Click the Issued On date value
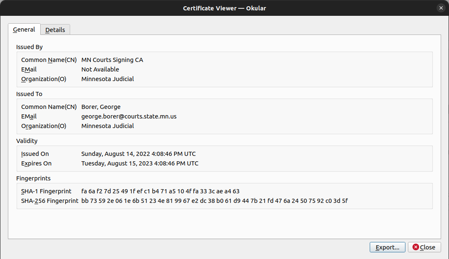 click(139, 154)
